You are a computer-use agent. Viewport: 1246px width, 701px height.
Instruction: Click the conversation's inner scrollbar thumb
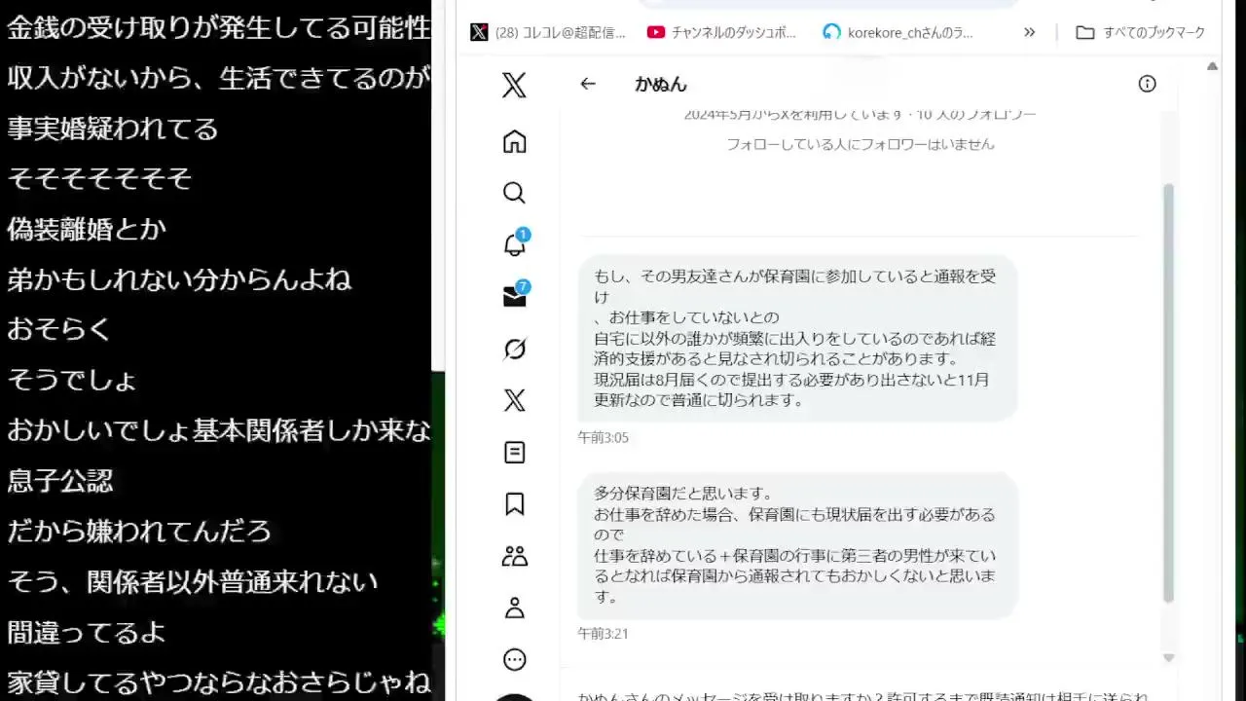click(1169, 392)
